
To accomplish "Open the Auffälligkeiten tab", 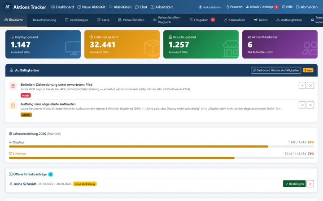I will (x=289, y=20).
